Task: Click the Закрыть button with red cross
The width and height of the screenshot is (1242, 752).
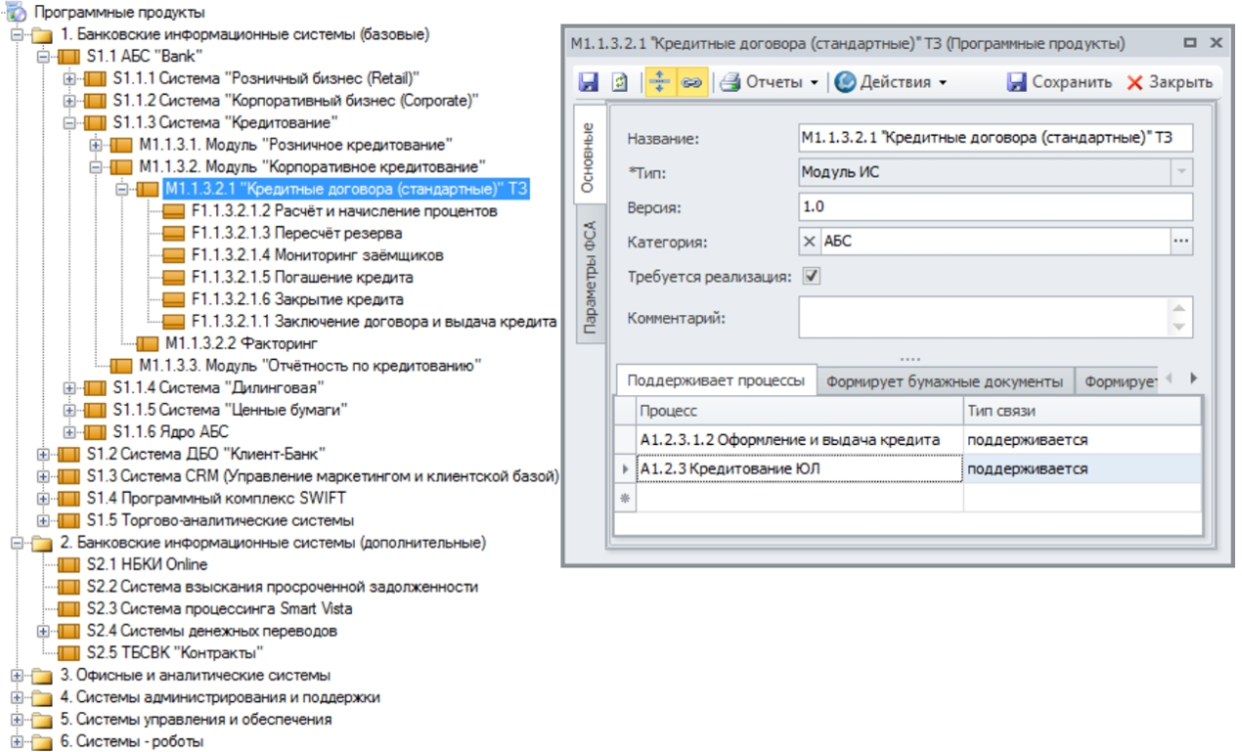Action: click(x=1170, y=83)
